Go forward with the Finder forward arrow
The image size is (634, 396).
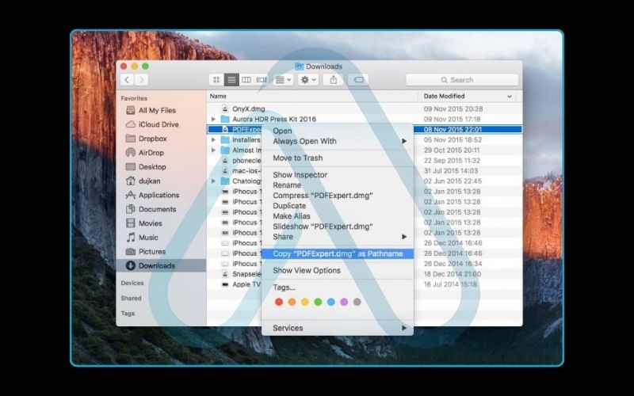142,80
